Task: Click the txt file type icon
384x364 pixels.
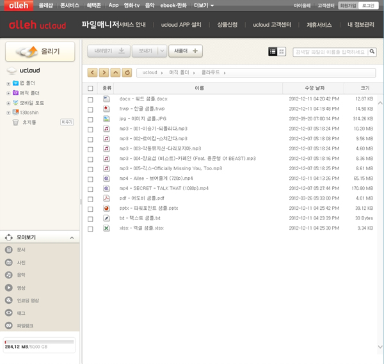Action: (106, 218)
